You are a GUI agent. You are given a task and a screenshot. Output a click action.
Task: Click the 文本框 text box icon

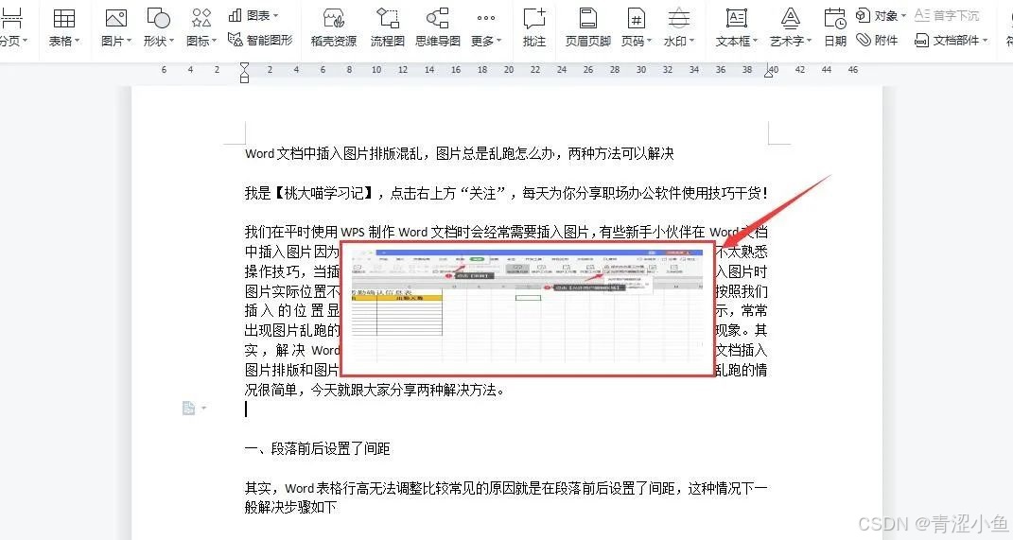click(737, 18)
